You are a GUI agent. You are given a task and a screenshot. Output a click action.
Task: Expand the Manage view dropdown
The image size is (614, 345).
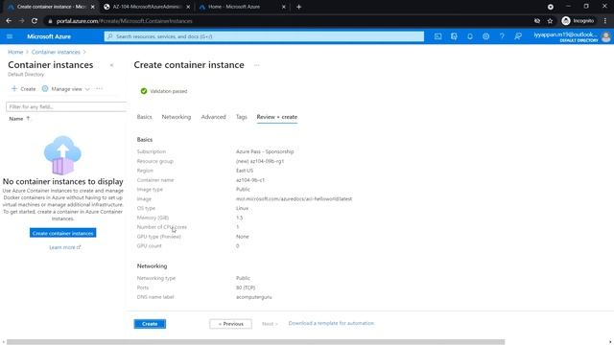(x=66, y=89)
